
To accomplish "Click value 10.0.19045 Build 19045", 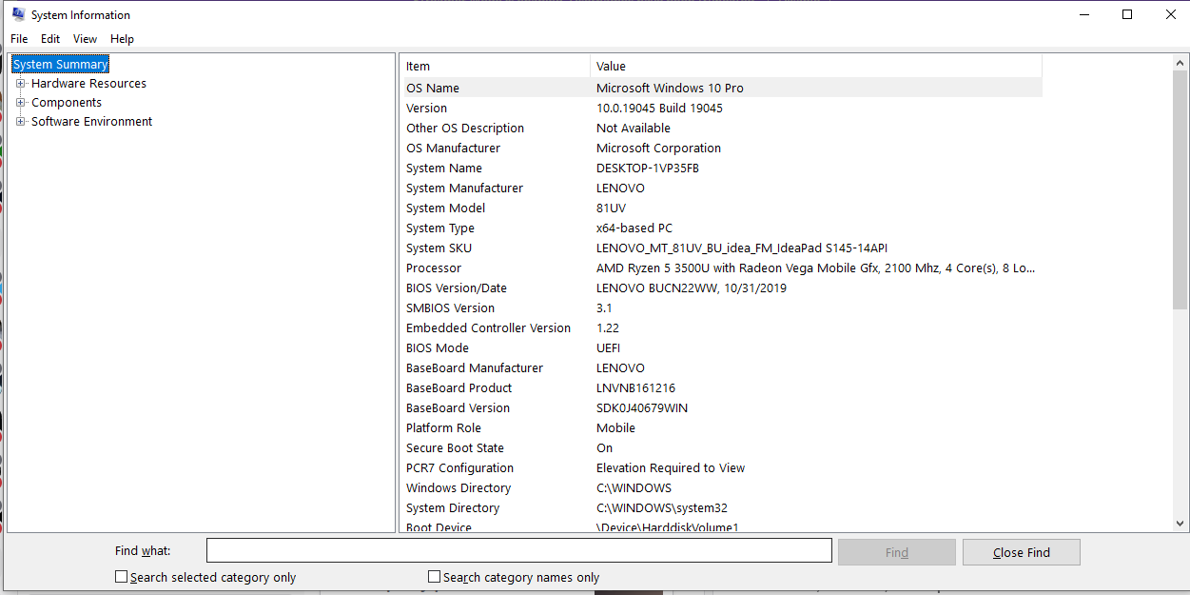I will (659, 108).
